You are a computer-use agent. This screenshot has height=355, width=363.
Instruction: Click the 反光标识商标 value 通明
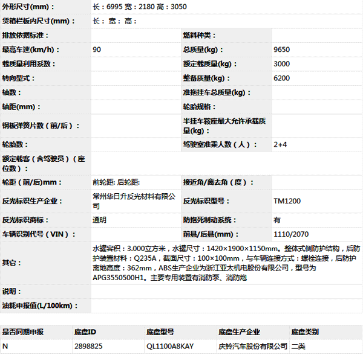[x=99, y=220]
